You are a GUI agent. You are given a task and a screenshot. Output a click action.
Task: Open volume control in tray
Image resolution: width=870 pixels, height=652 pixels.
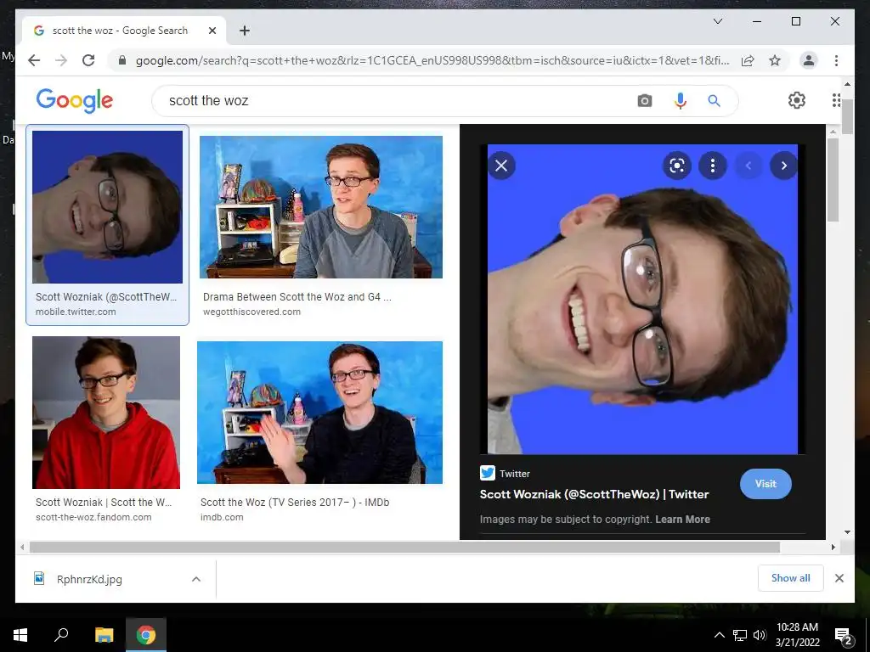pos(760,635)
